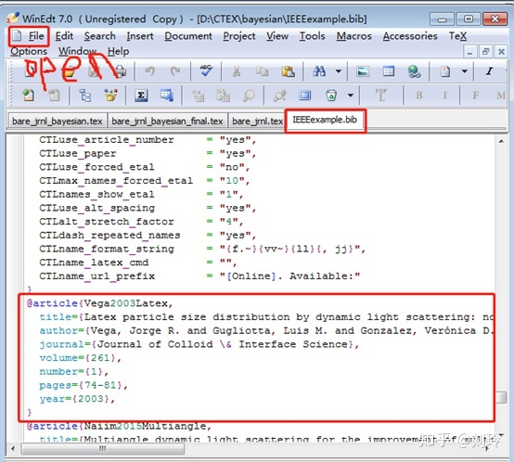Image resolution: width=514 pixels, height=462 pixels.
Task: Click the Find binoculars icon
Action: (319, 71)
